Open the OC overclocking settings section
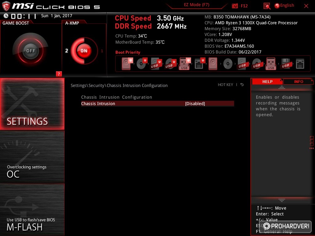This screenshot has width=315, height=236. point(32,157)
